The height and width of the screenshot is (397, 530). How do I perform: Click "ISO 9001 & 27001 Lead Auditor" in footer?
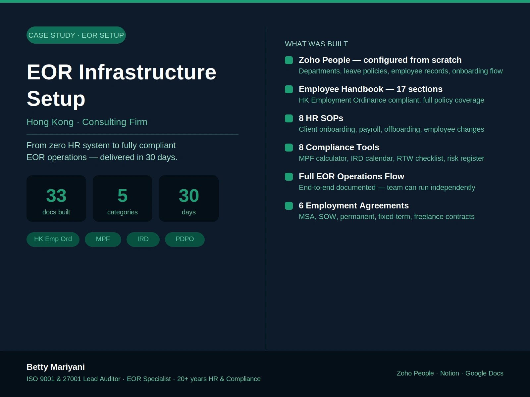[74, 379]
